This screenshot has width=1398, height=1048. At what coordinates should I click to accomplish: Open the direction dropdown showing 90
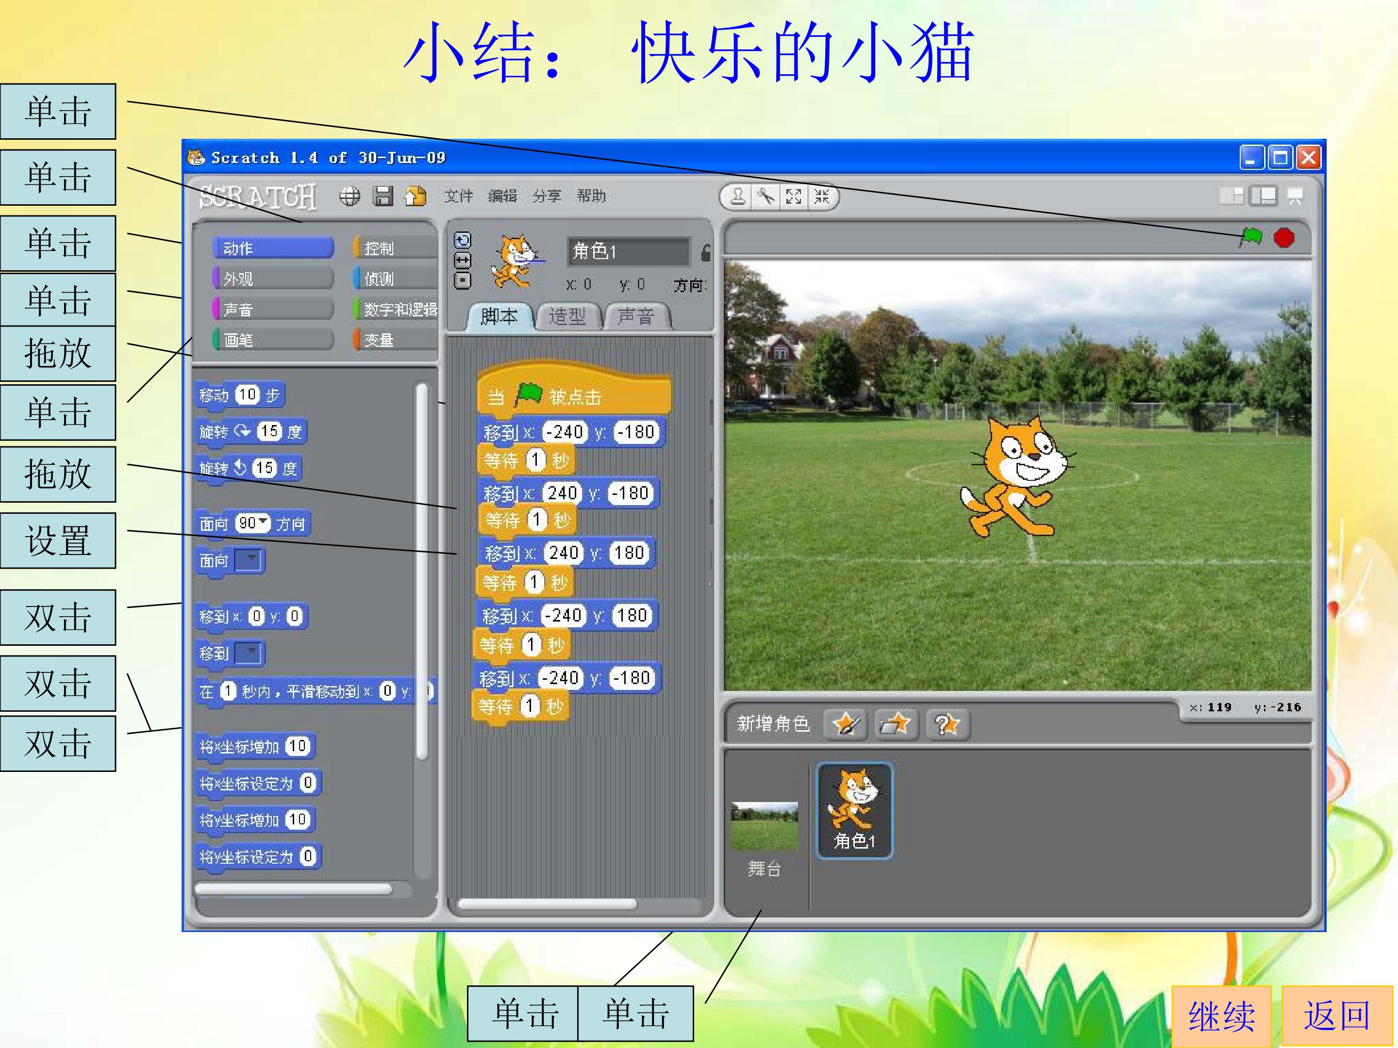coord(253,523)
